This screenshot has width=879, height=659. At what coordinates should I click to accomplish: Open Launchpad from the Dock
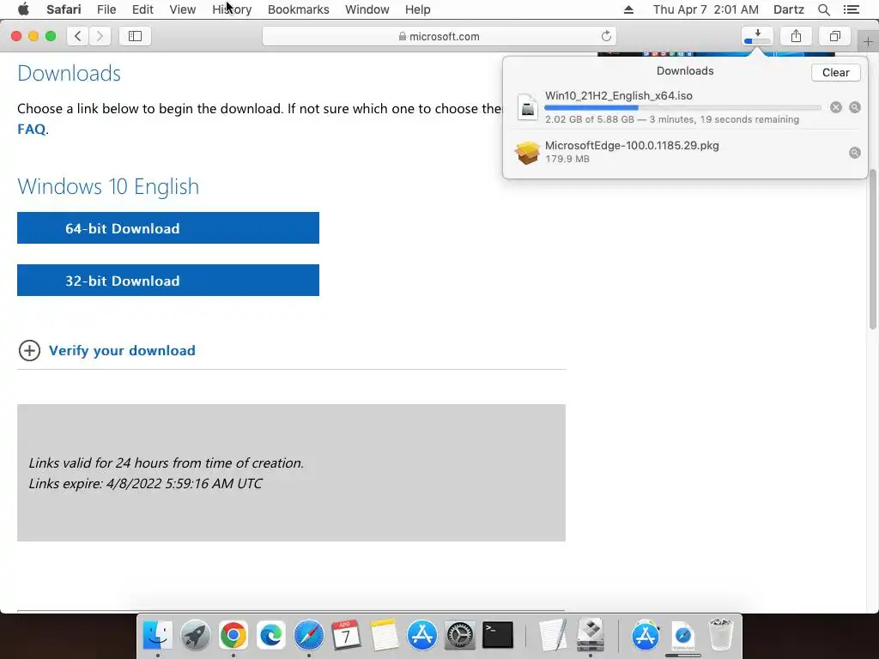(195, 635)
